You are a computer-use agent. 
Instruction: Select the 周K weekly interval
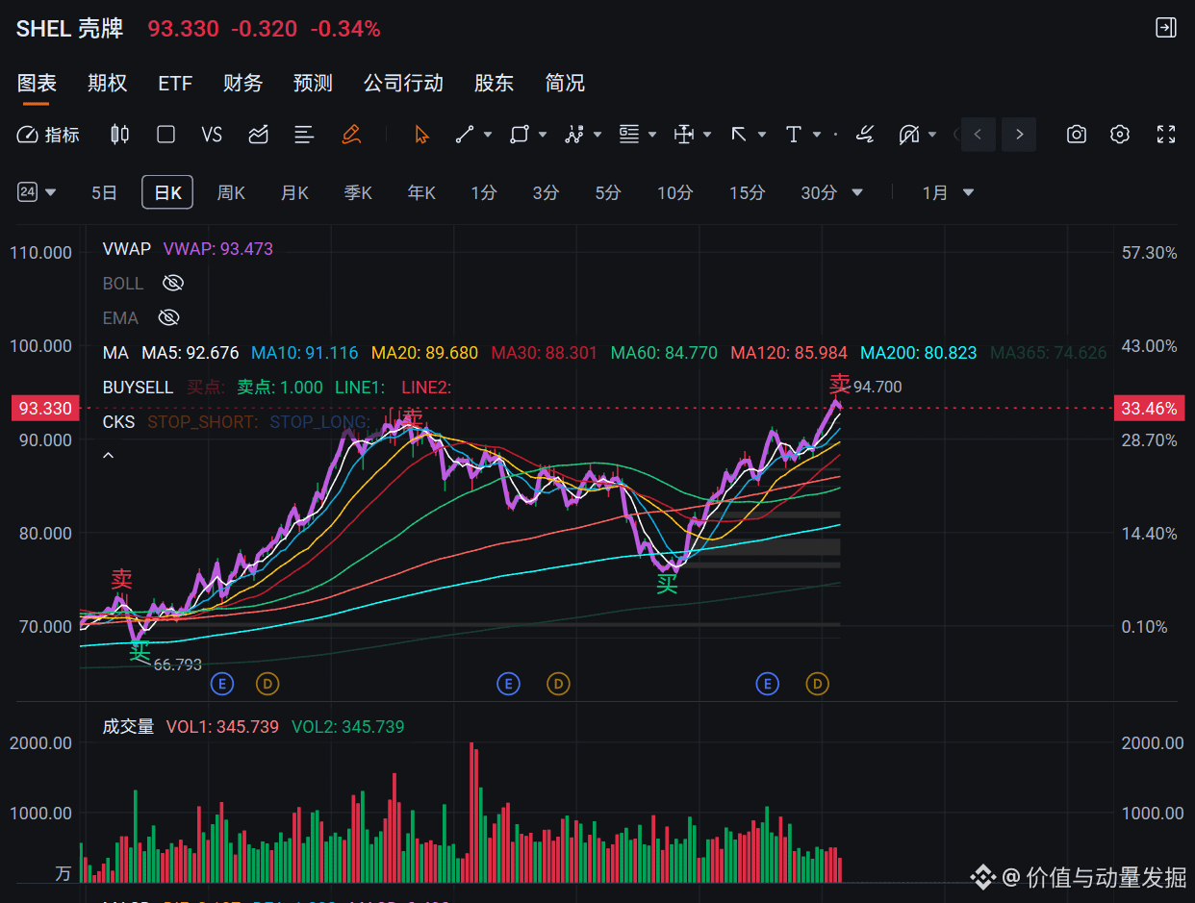[231, 193]
